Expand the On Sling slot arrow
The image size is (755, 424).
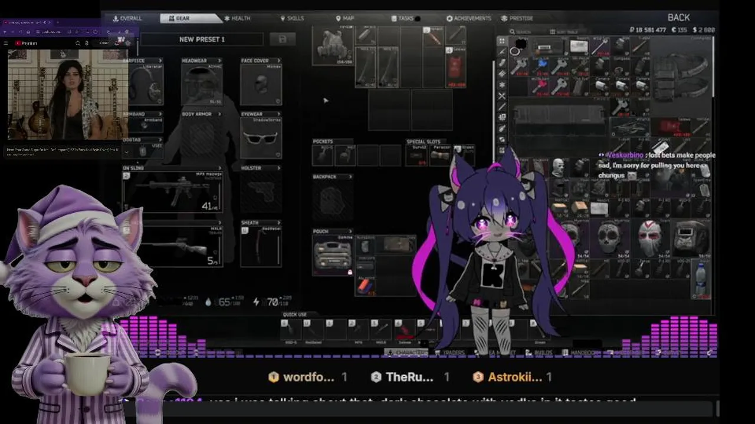click(219, 168)
